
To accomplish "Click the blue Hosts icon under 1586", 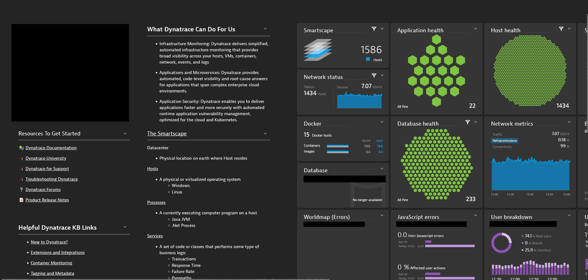I will point(368,59).
